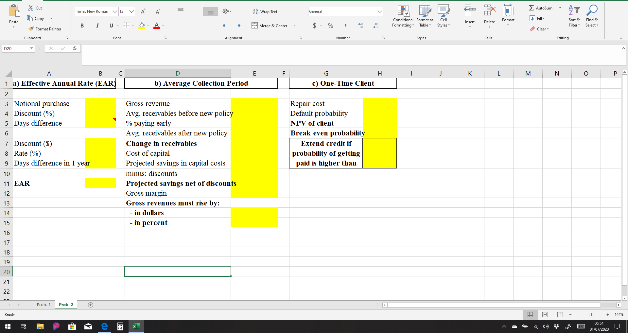Decrease Decimal places

[376, 26]
